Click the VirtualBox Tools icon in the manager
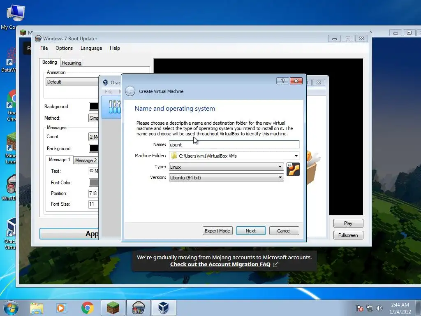Screen dimensions: 421x316 115,107
